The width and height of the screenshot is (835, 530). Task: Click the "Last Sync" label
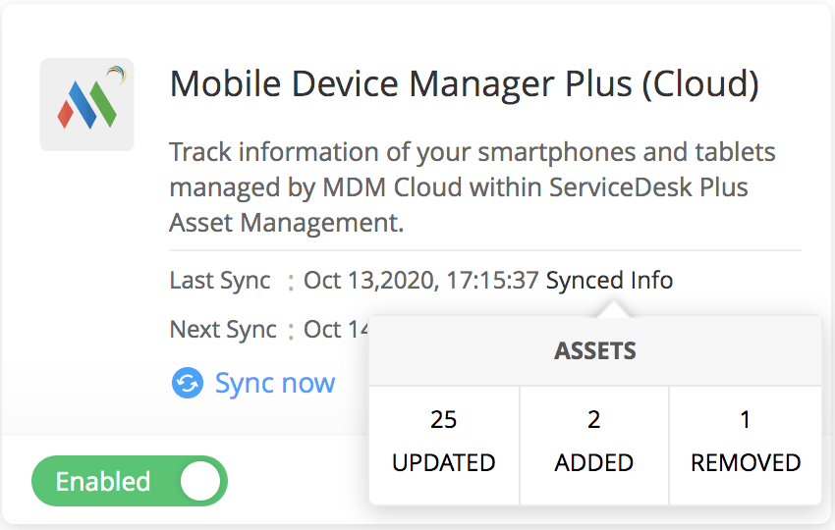tap(220, 281)
